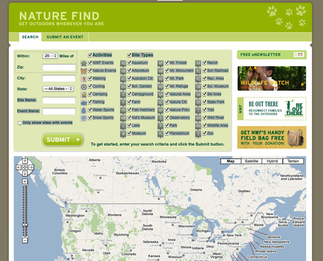Click the map zoom slider handle

pyautogui.click(x=25, y=225)
